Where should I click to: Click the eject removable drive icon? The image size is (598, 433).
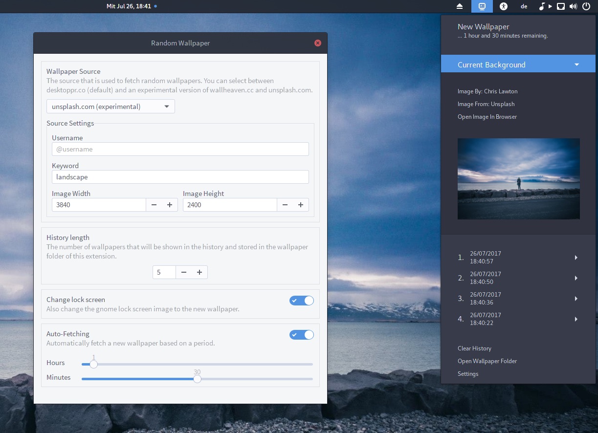click(460, 6)
